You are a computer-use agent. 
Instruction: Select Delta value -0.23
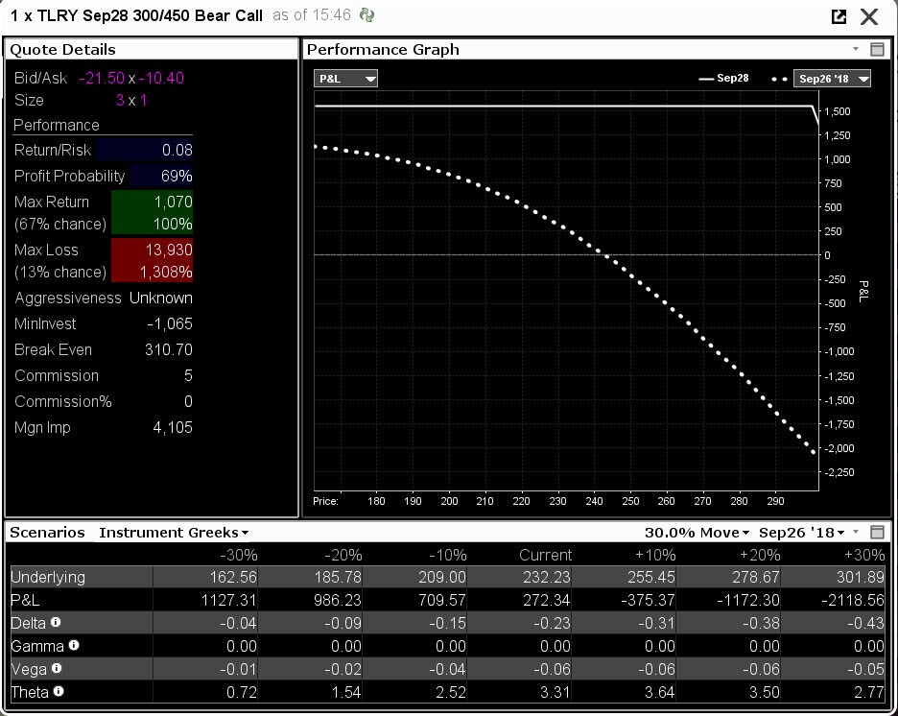coord(552,623)
